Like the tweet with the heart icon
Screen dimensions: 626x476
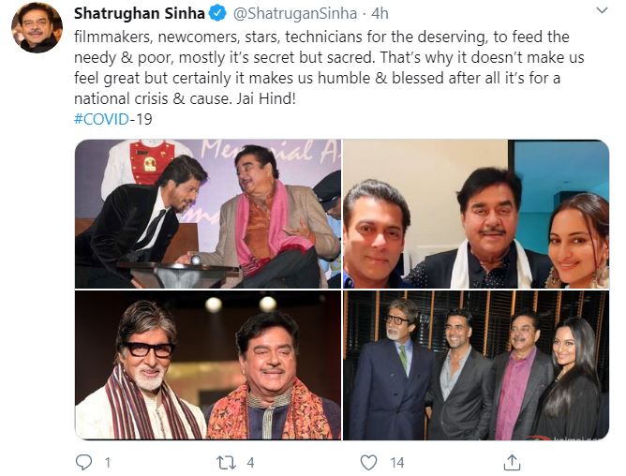tap(370, 461)
